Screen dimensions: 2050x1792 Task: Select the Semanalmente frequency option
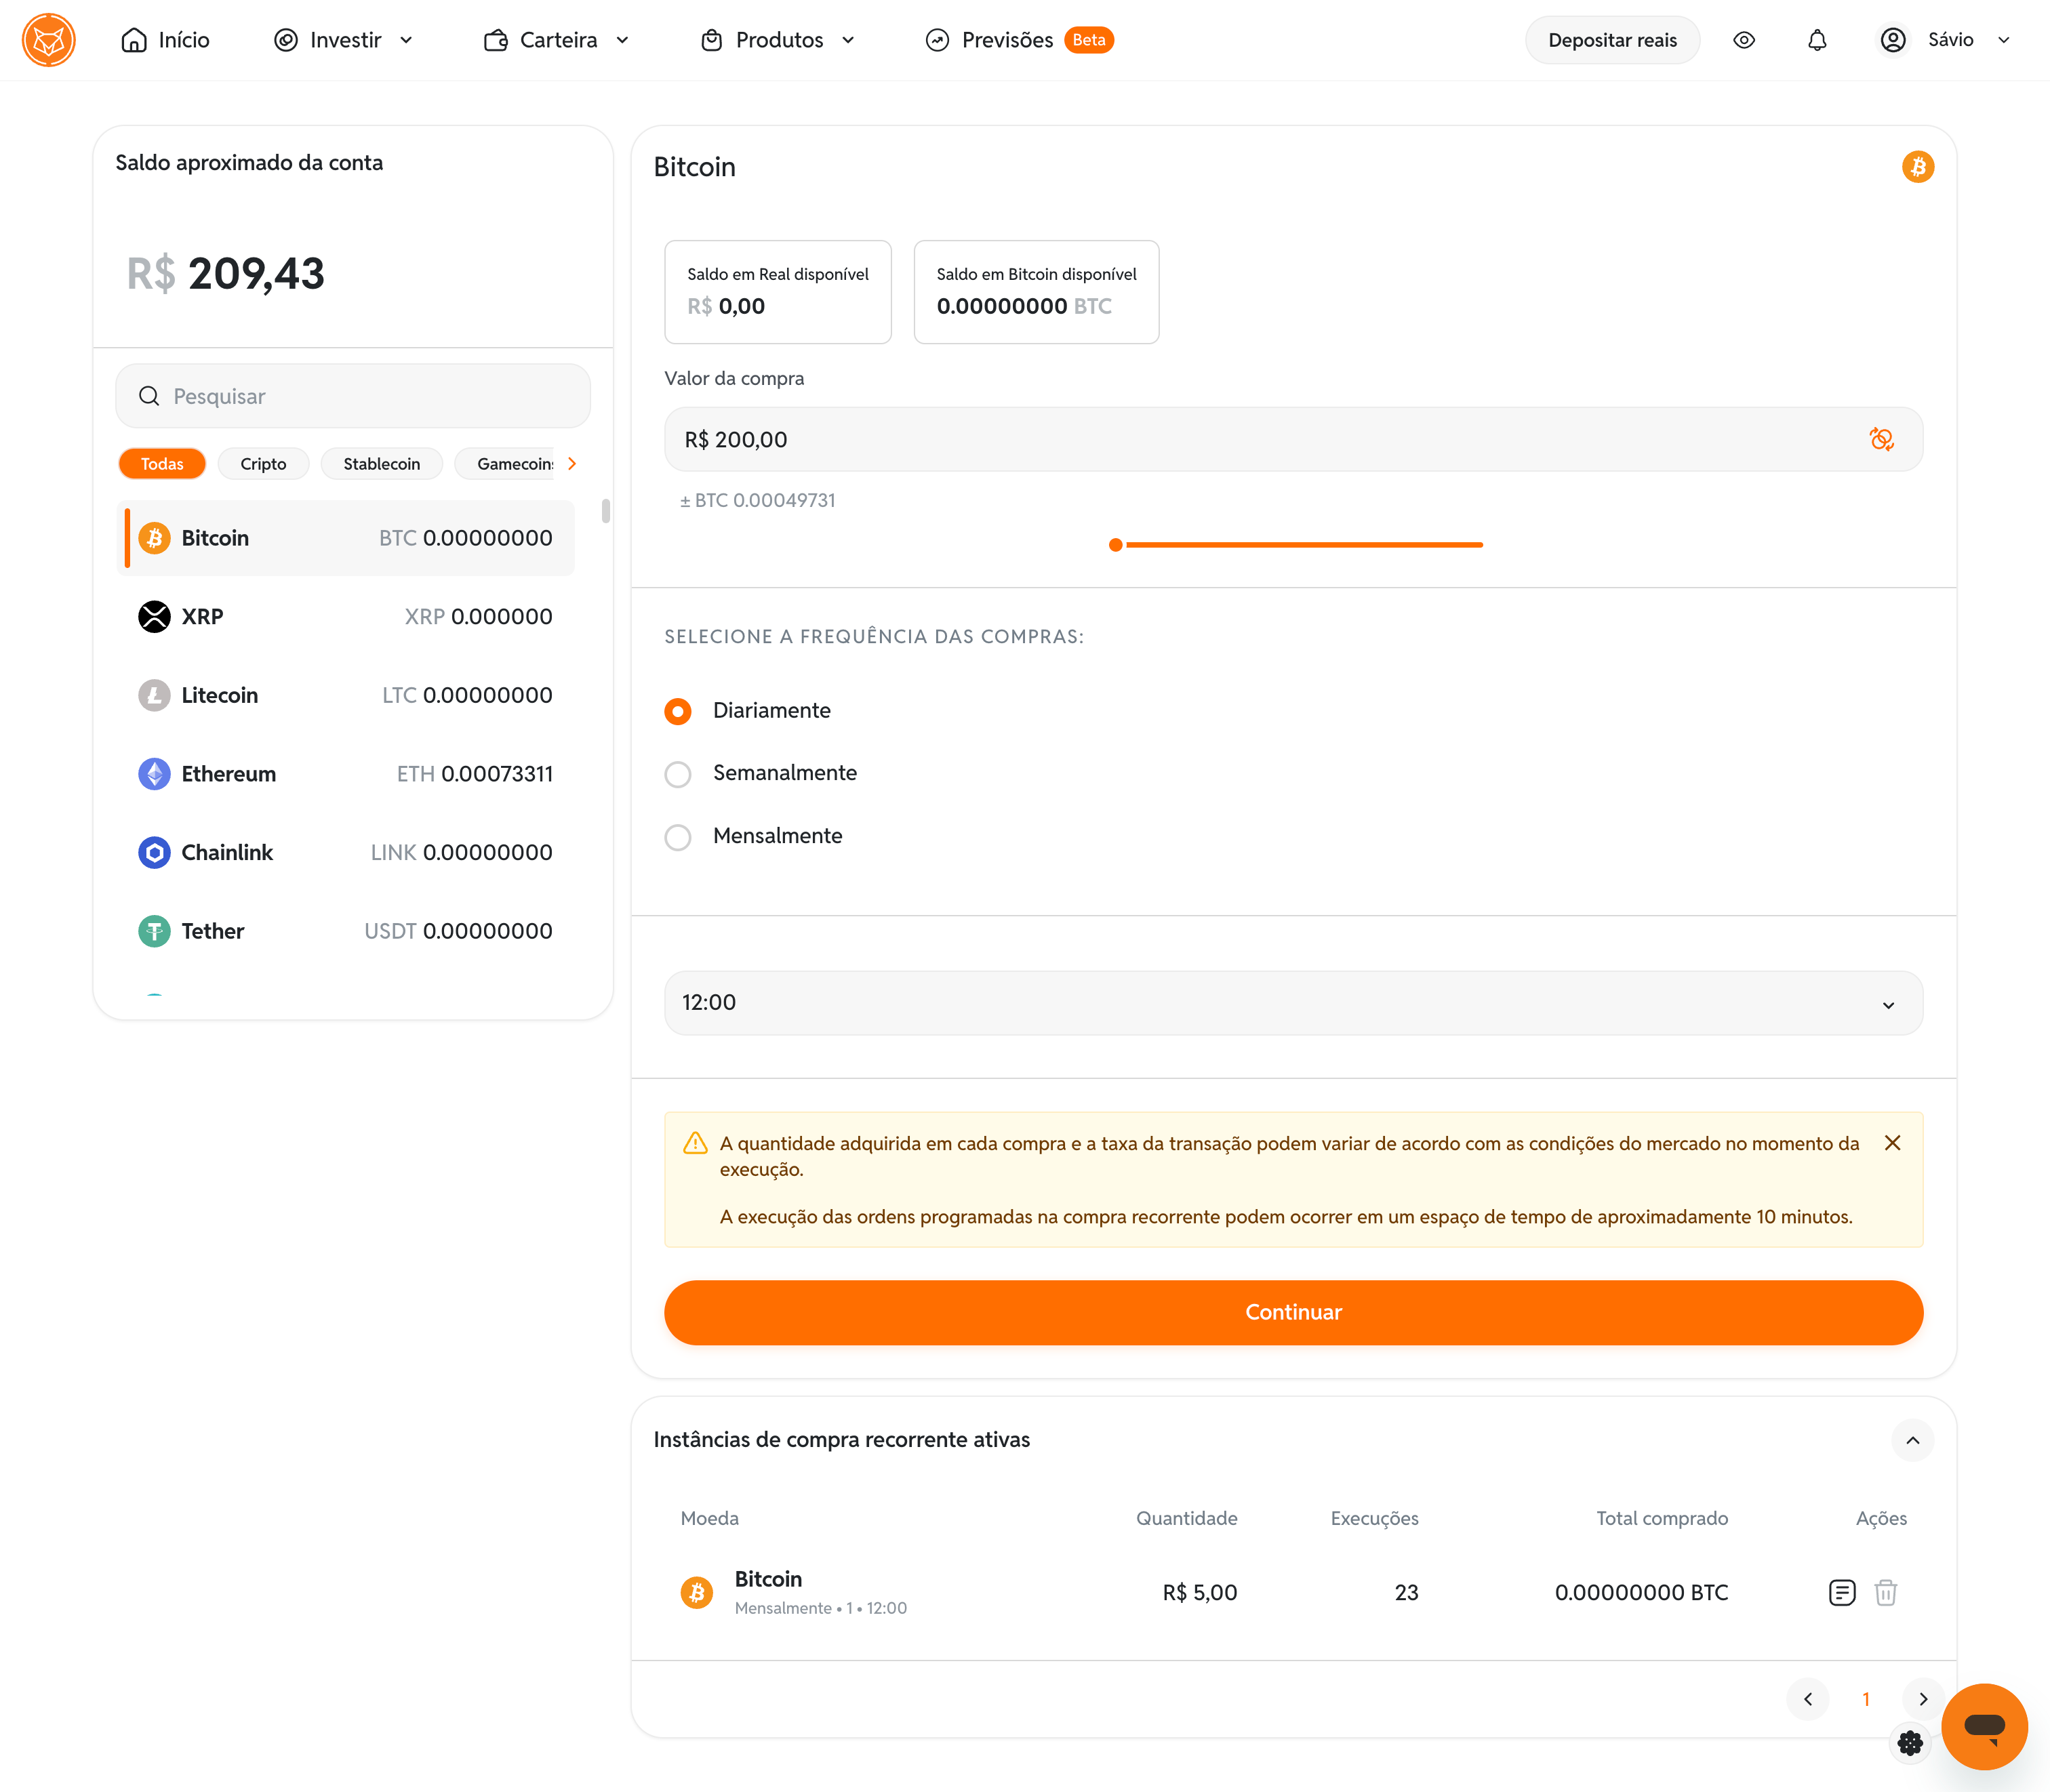(x=678, y=774)
